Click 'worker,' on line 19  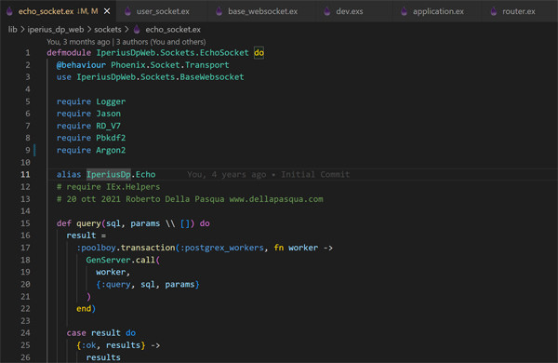pyautogui.click(x=113, y=272)
